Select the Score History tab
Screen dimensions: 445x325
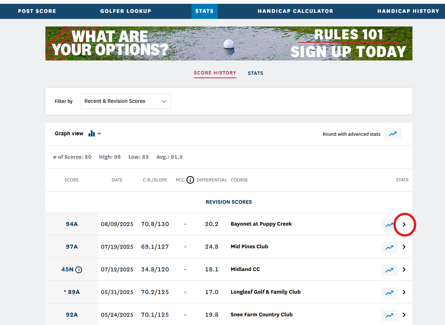215,73
